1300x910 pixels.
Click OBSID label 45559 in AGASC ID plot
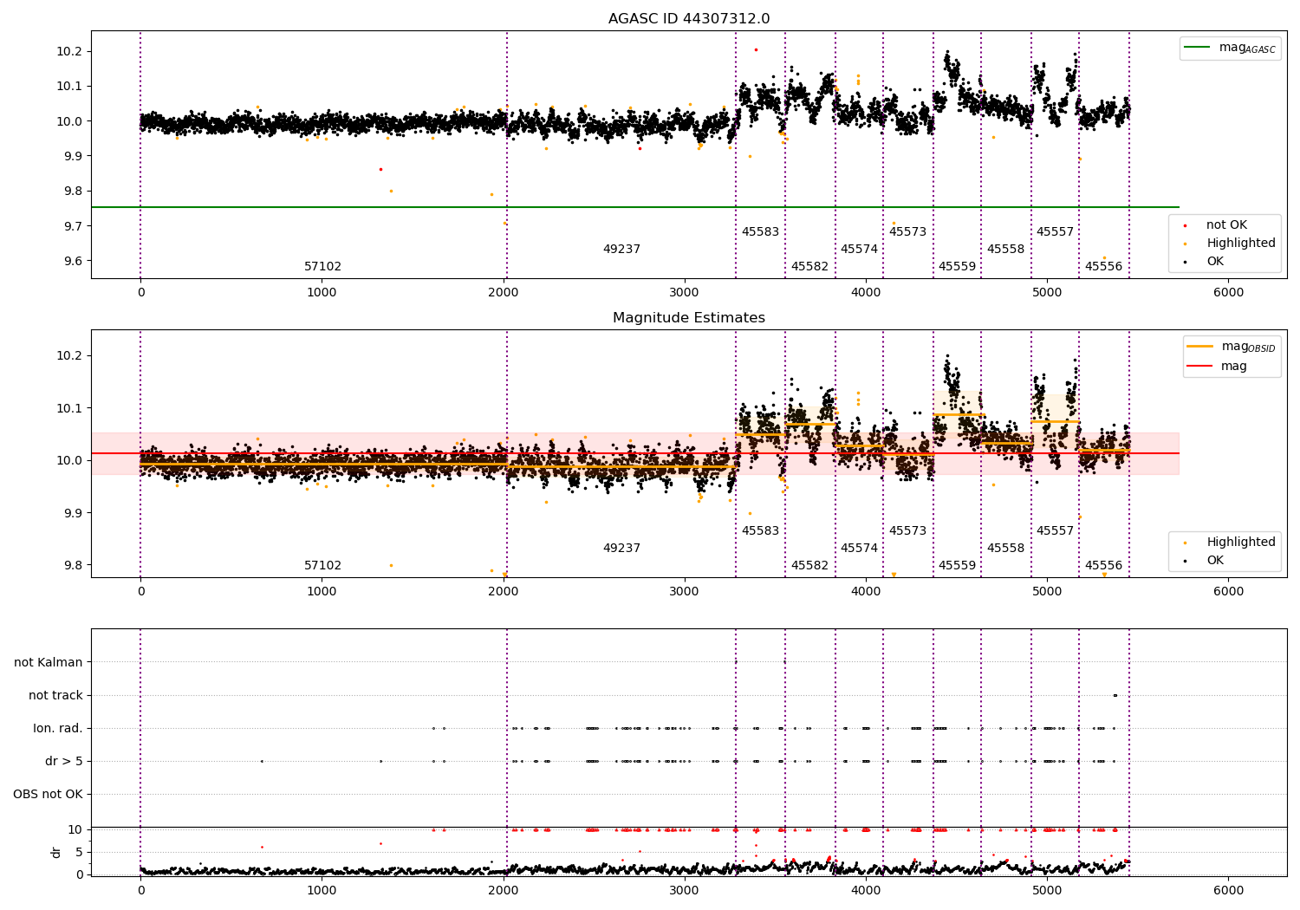tap(957, 267)
